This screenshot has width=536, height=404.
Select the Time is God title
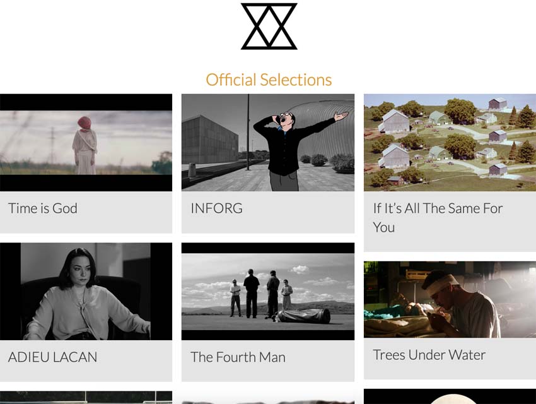click(x=43, y=208)
